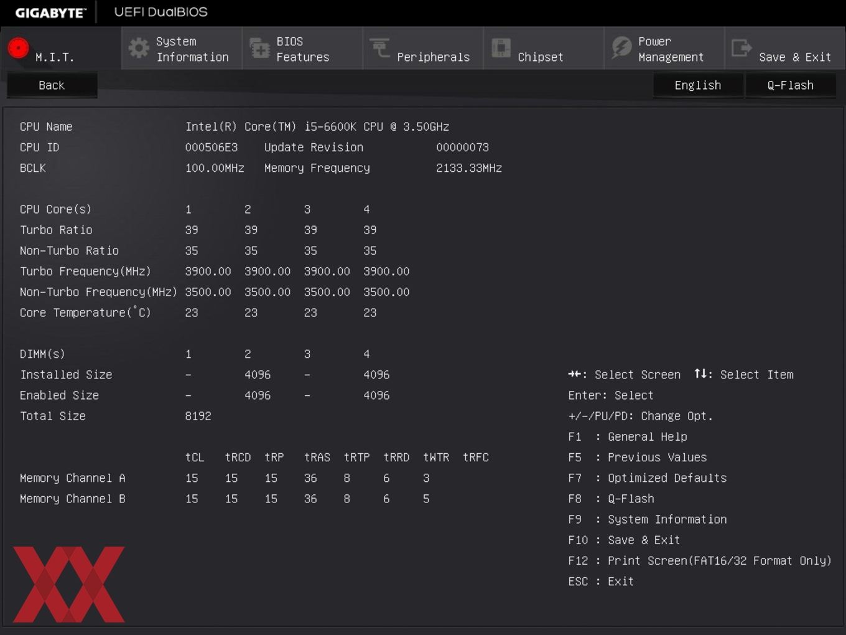Screen dimensions: 846x635
Task: Click the System Information gear icon
Action: pos(138,49)
